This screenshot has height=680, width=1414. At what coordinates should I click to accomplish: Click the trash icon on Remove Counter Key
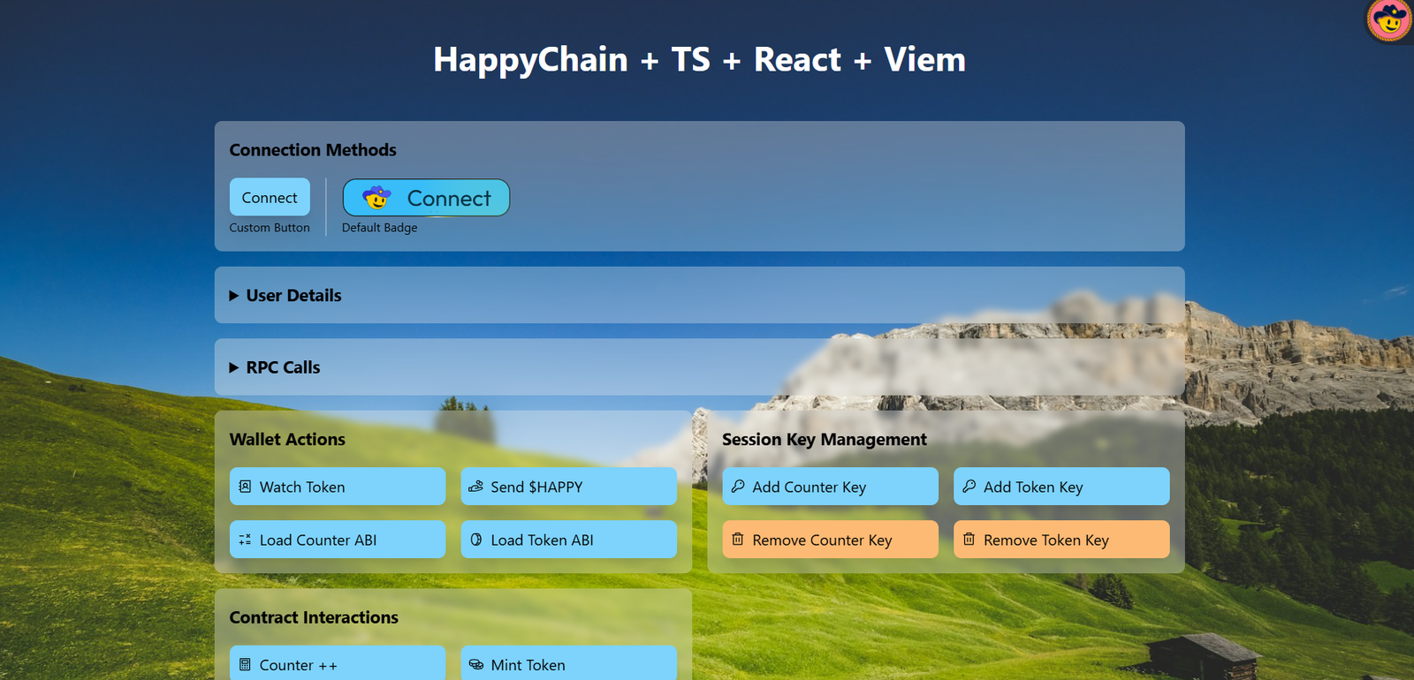[738, 540]
